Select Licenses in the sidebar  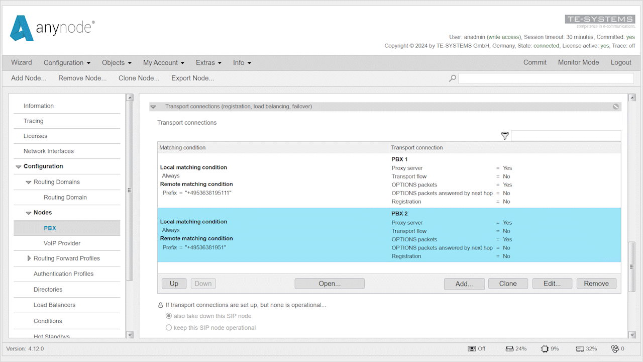(x=36, y=136)
